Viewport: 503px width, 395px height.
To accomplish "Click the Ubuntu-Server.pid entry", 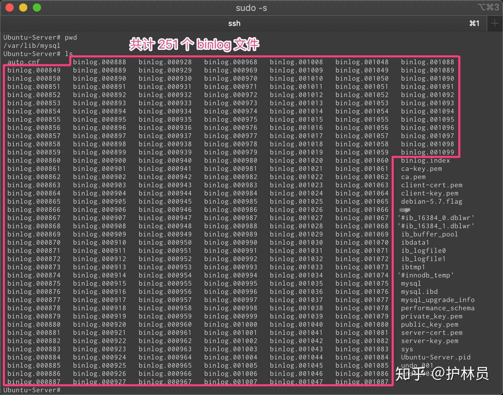I will pos(436,357).
